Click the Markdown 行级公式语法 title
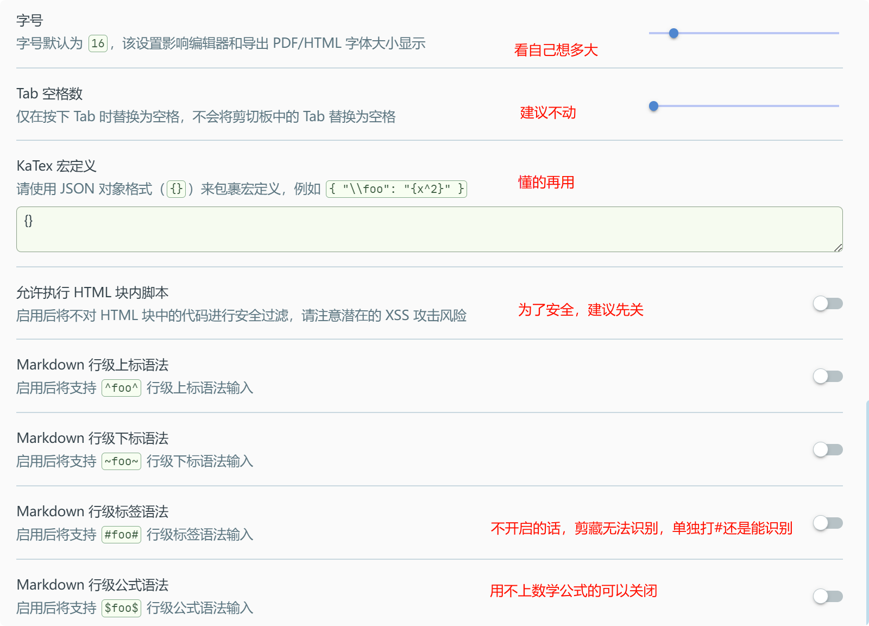 point(92,585)
